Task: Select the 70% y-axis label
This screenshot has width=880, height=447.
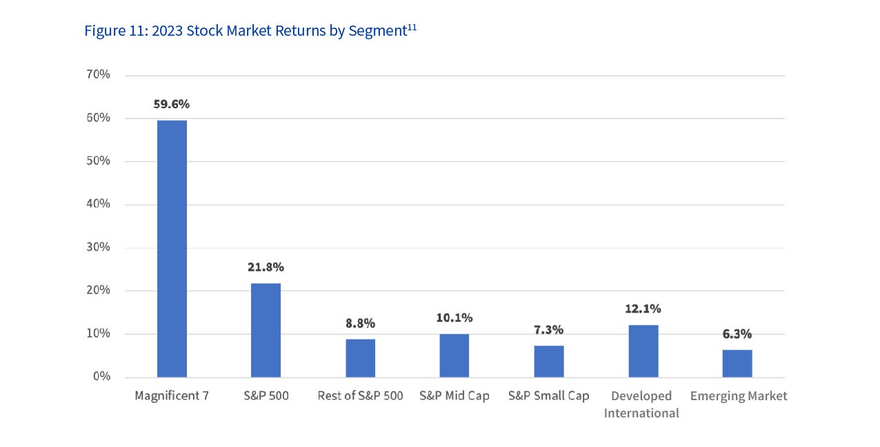Action: coord(99,74)
